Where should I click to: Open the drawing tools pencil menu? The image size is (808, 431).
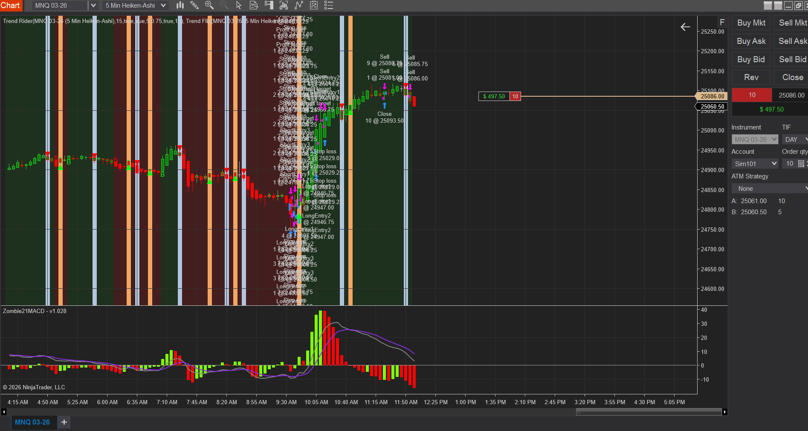point(194,6)
